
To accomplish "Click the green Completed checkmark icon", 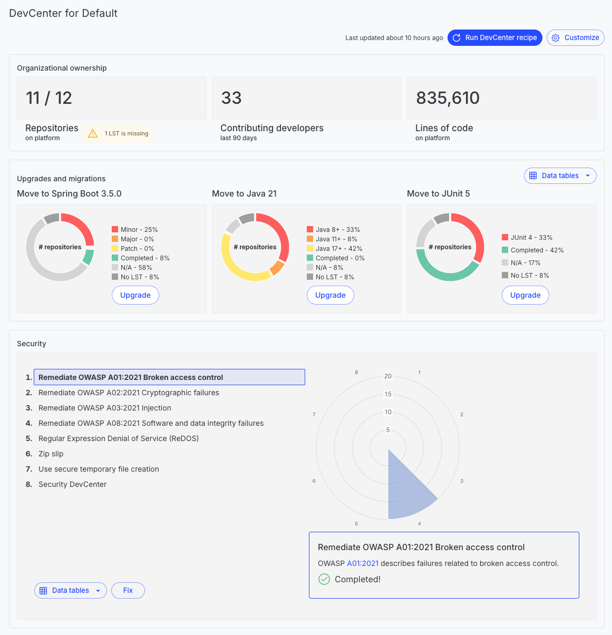I will tap(324, 579).
